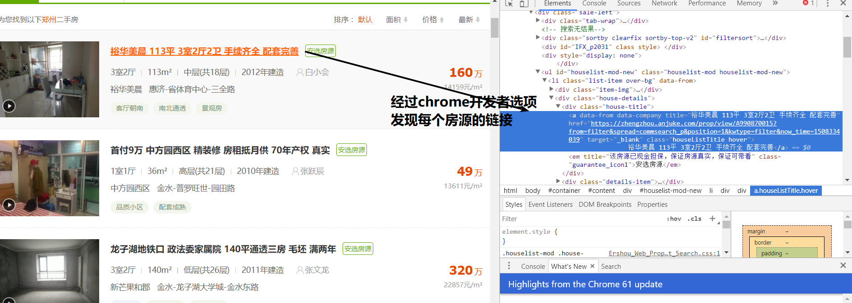Open listing 龙子湖地铁口 title link
The width and height of the screenshot is (852, 303).
click(x=223, y=249)
